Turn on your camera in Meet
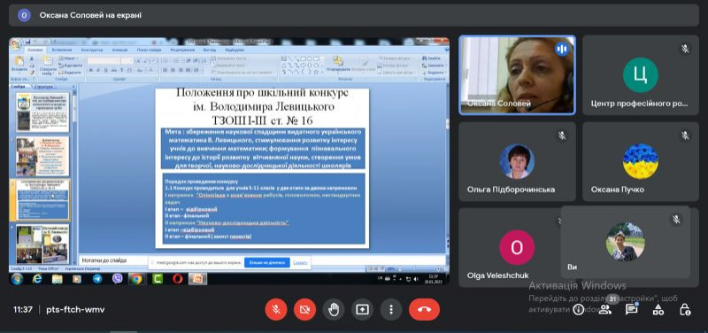 coord(304,309)
